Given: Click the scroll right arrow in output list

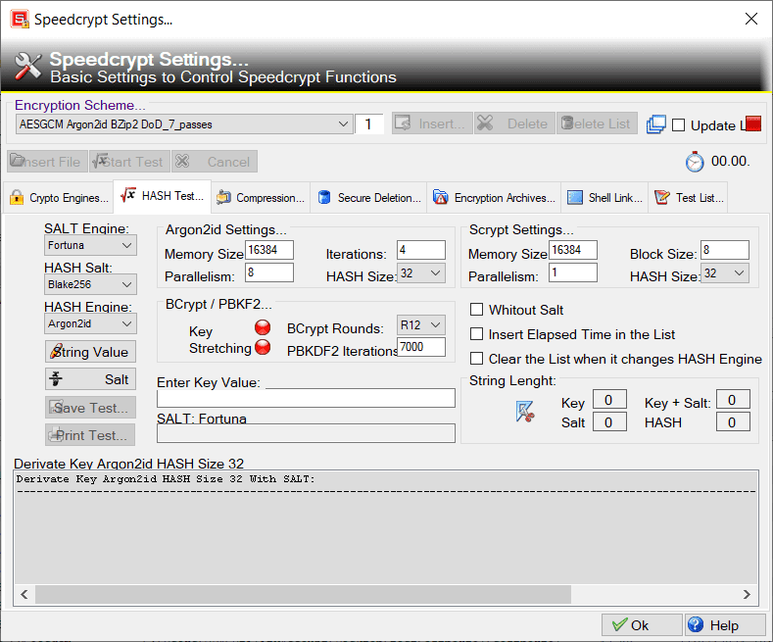Looking at the screenshot, I should coord(747,594).
